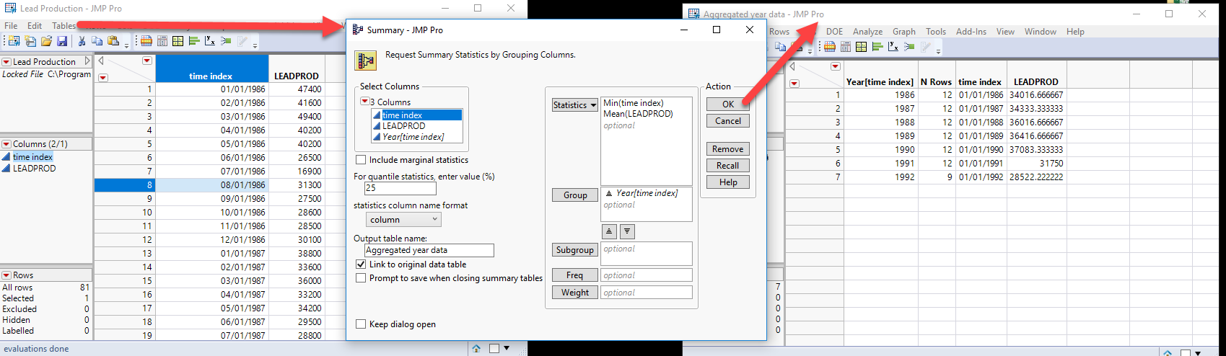Image resolution: width=1226 pixels, height=356 pixels.
Task: Toggle Prompt to save when closing summary tables
Action: pos(361,278)
